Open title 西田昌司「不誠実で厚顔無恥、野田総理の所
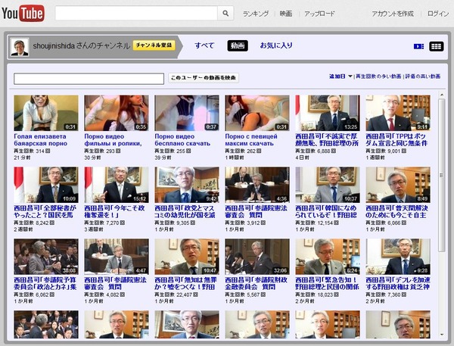Image resolution: width=454 pixels, height=346 pixels. point(327,139)
